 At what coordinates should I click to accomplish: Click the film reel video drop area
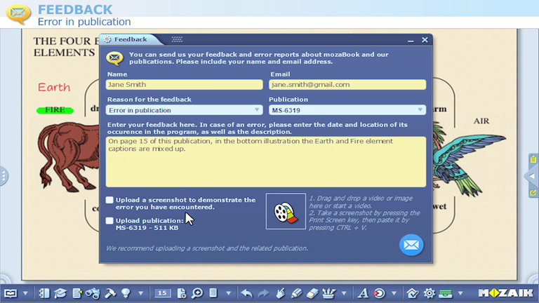(x=286, y=211)
